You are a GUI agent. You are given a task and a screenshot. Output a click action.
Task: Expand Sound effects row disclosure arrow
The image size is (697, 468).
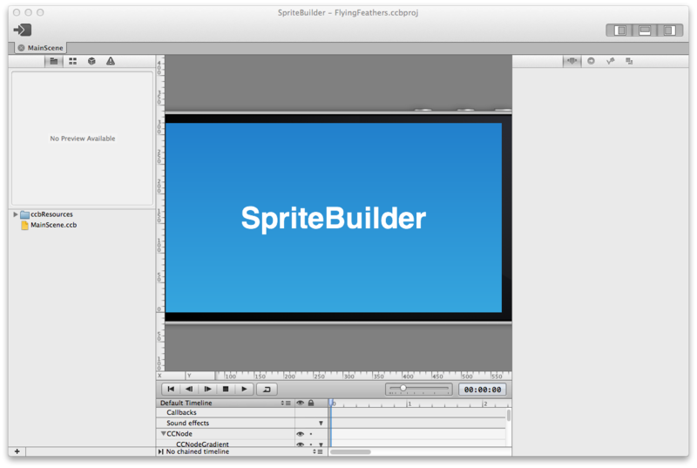(321, 424)
